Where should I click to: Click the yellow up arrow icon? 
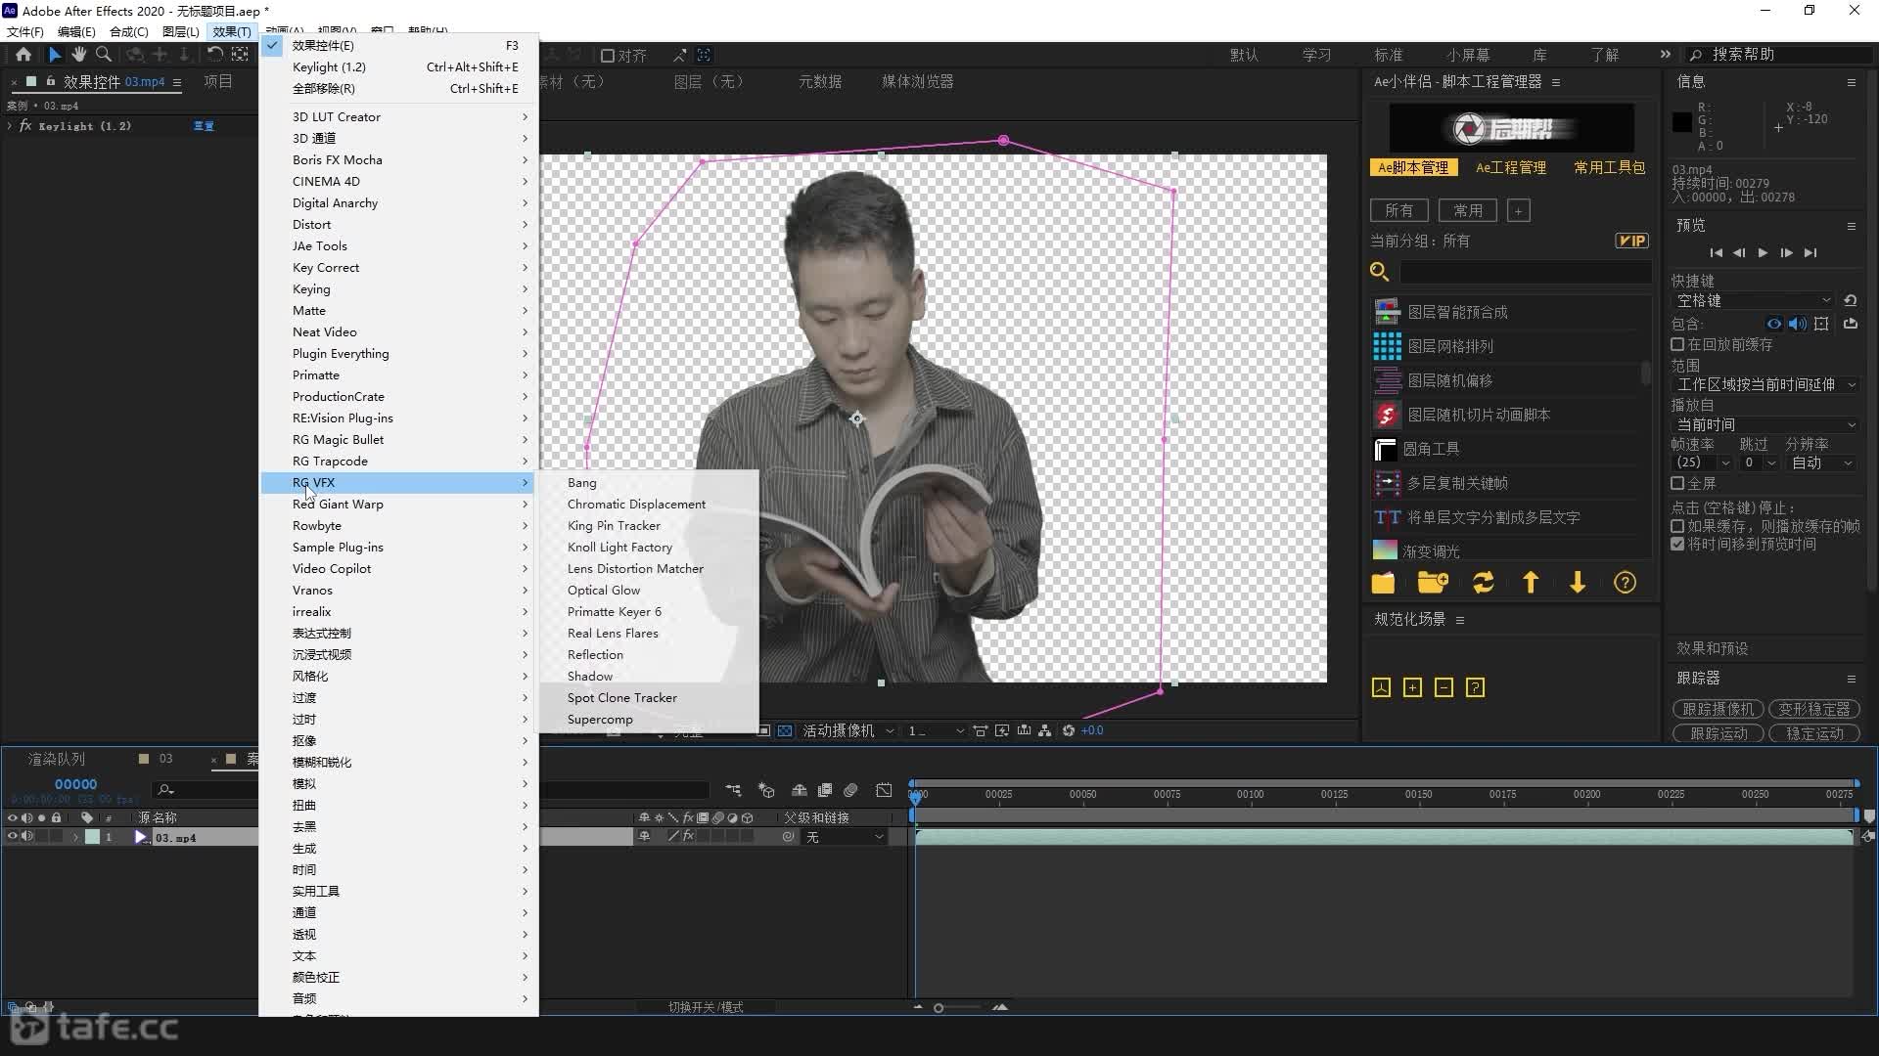pos(1531,583)
